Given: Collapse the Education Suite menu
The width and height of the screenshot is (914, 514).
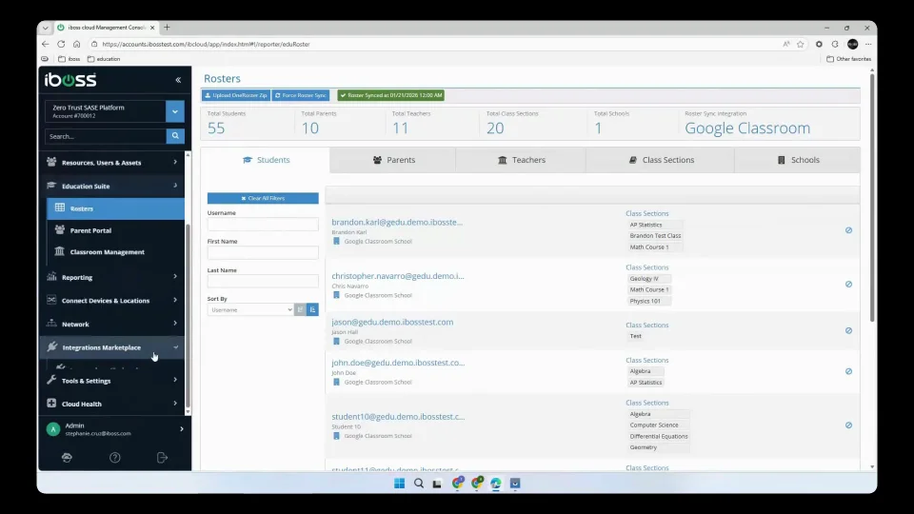Looking at the screenshot, I should 113,186.
